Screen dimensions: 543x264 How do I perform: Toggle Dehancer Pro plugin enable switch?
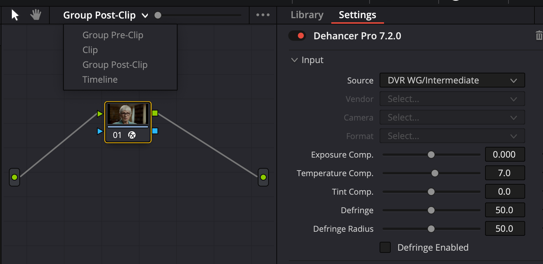click(x=297, y=36)
